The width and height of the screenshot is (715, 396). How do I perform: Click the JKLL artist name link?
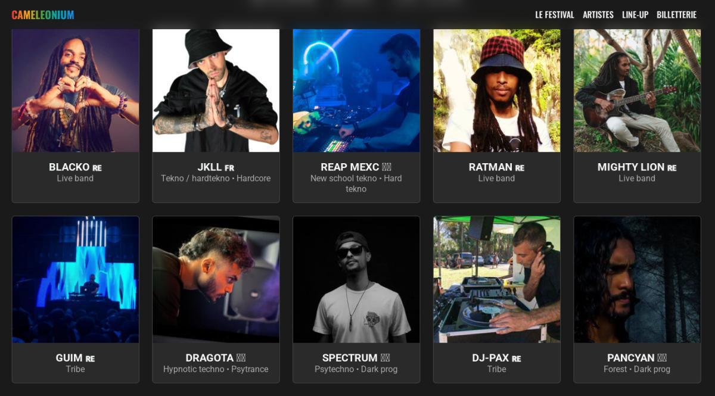coord(209,167)
